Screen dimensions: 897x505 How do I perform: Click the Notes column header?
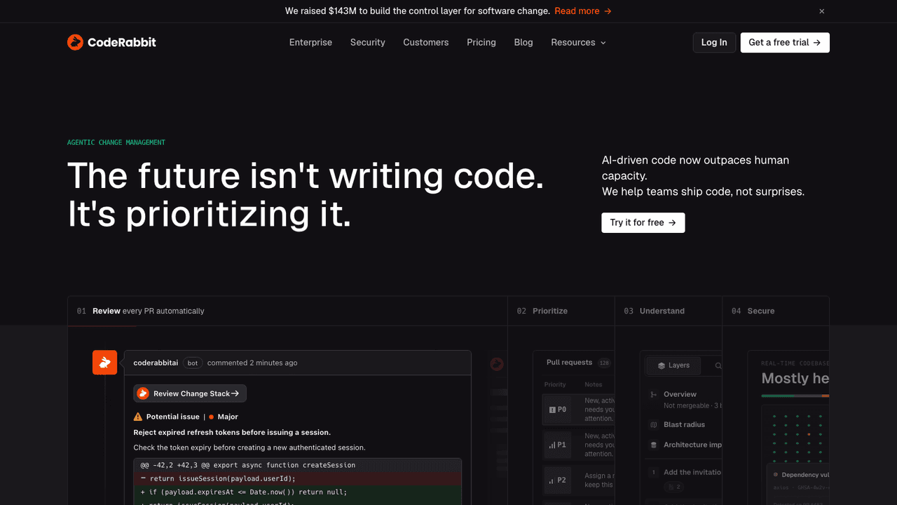(x=594, y=384)
